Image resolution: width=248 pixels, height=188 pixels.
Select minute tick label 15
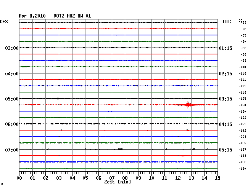[217, 178]
